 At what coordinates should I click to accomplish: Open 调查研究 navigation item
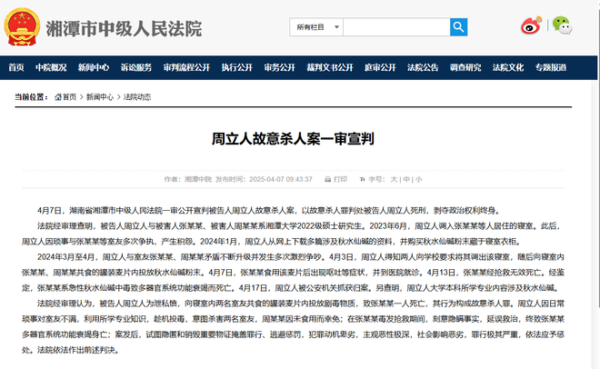click(x=465, y=67)
